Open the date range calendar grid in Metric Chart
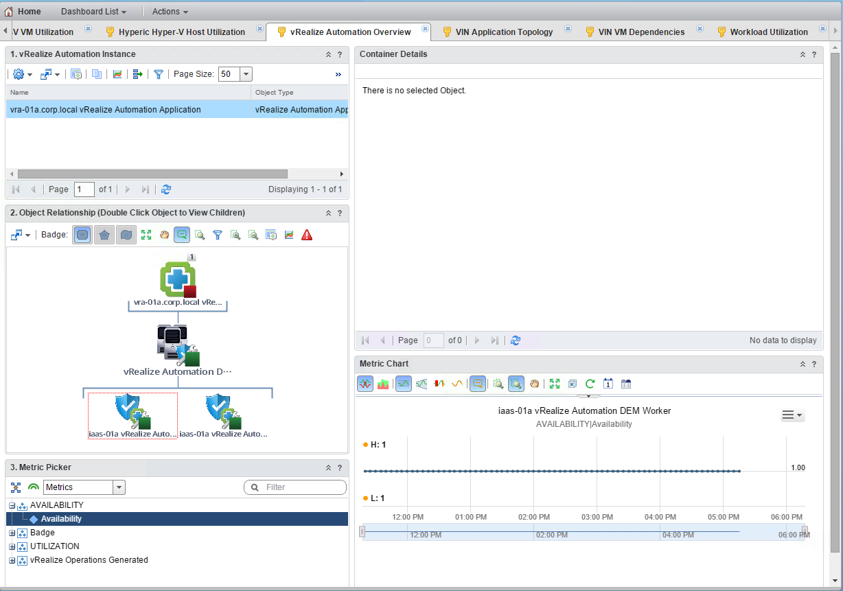Viewport: 843px width, 591px height. click(625, 384)
